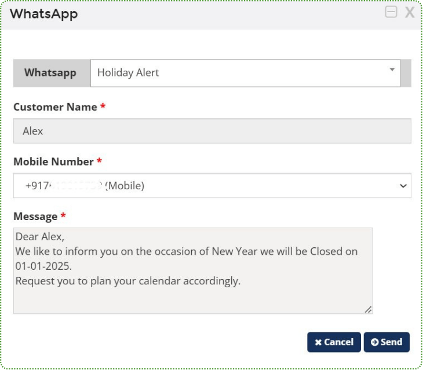Send the WhatsApp message
This screenshot has height=370, width=423.
[386, 342]
